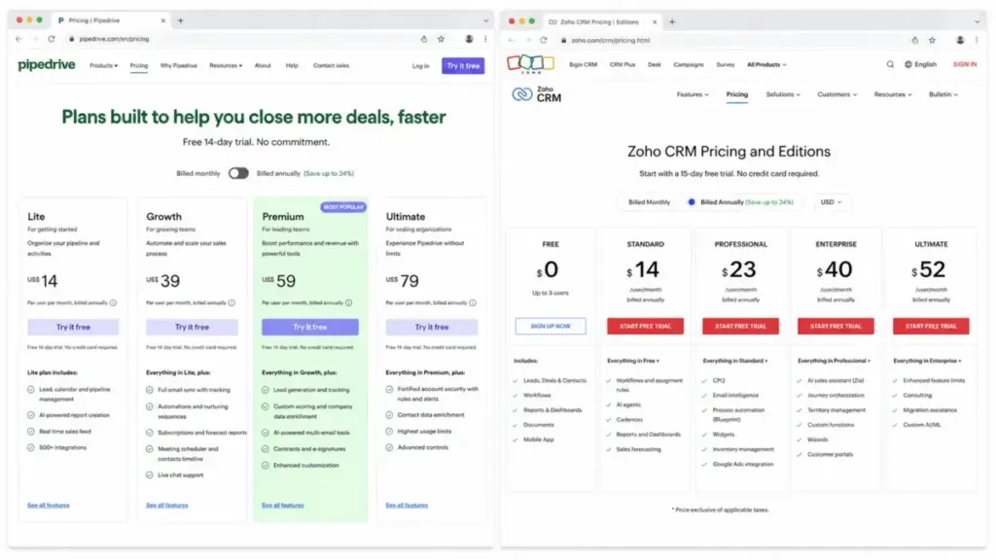Screen dimensions: 996x560
Task: Share the Zoho page using share icon
Action: click(914, 40)
